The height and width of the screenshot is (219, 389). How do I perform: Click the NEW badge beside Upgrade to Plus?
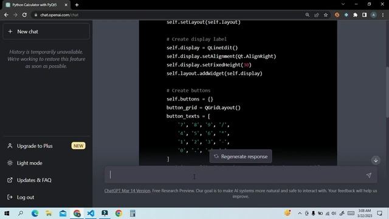[x=78, y=146]
